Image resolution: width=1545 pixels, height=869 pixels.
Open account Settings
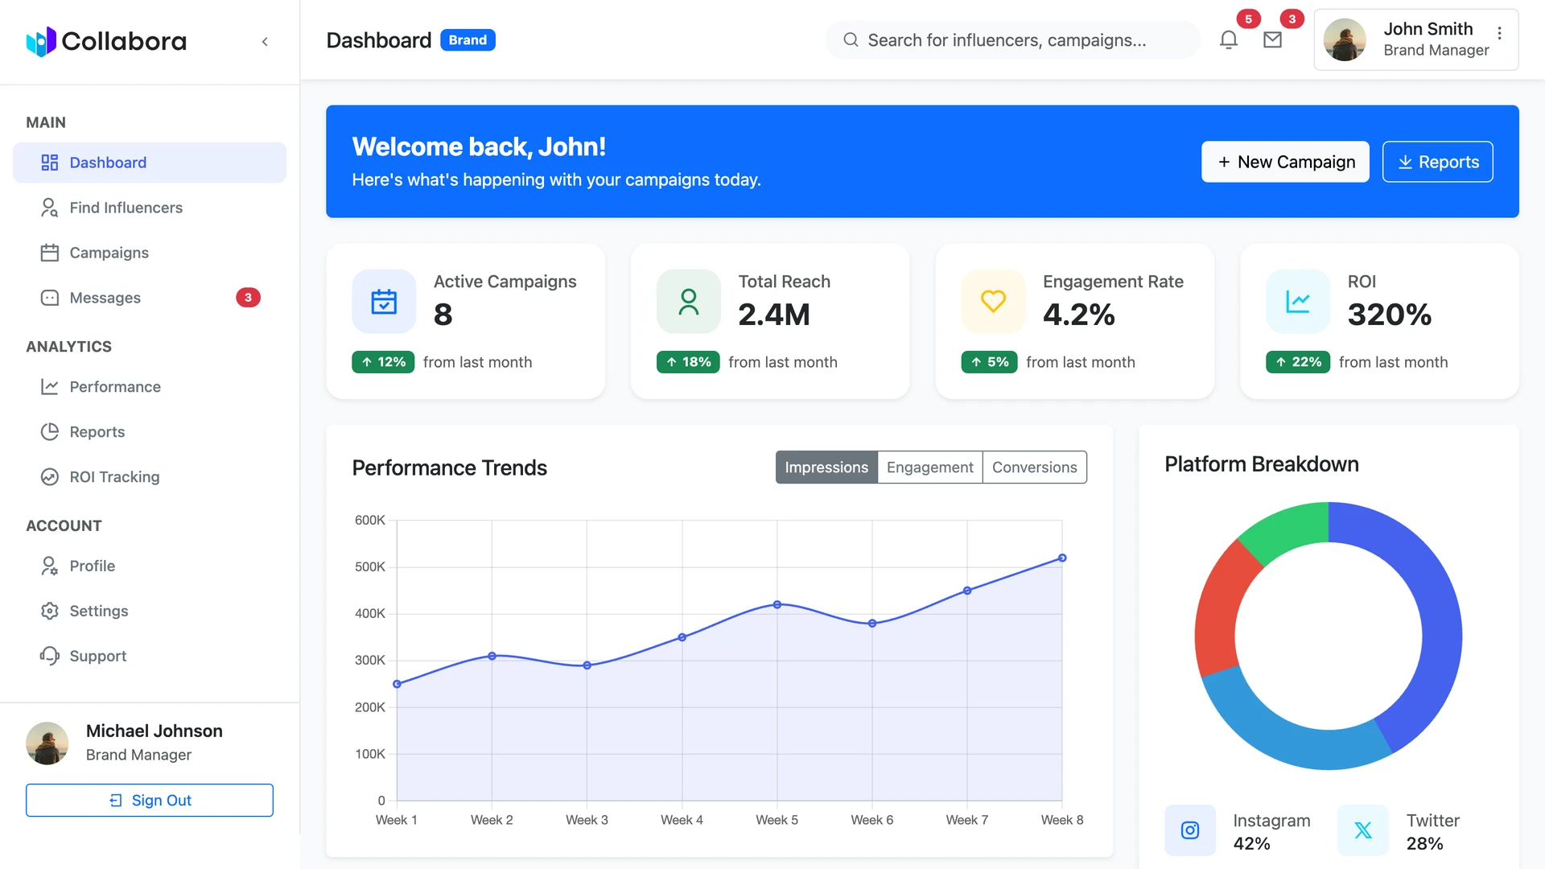150,611
